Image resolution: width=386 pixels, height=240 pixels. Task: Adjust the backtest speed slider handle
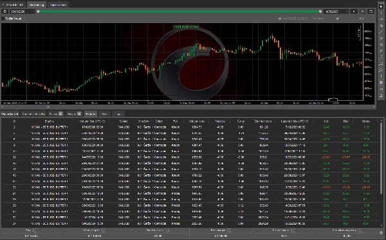click(x=338, y=19)
